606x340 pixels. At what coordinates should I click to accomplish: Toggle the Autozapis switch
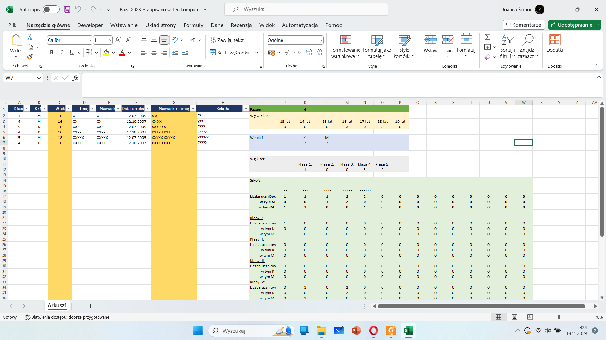(x=51, y=9)
